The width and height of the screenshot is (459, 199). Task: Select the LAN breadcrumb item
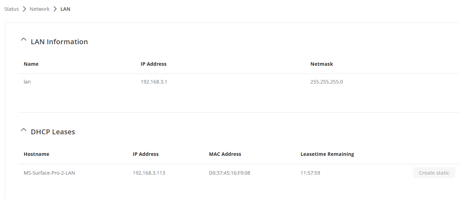[65, 9]
